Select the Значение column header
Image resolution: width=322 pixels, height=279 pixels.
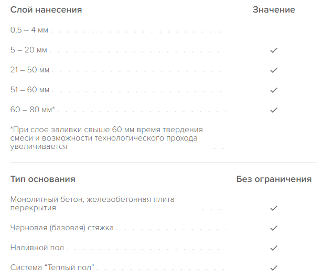tap(274, 9)
